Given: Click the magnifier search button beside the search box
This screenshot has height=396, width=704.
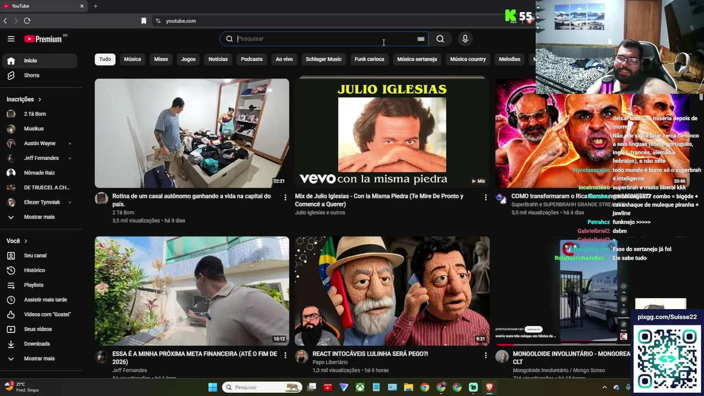Looking at the screenshot, I should click(440, 39).
